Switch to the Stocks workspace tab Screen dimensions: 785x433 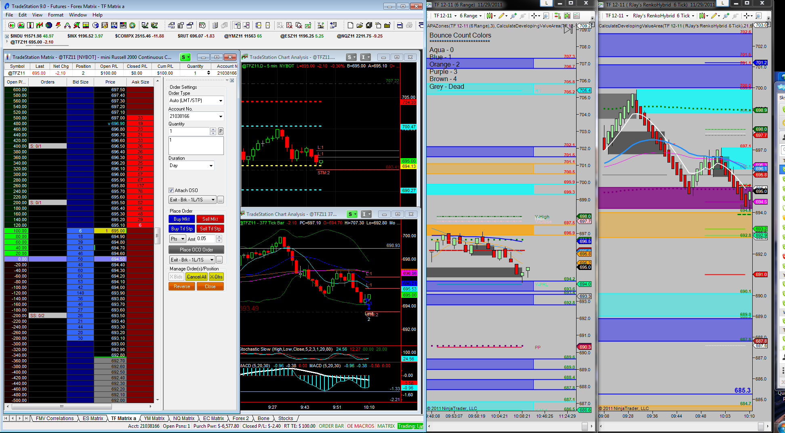click(286, 418)
